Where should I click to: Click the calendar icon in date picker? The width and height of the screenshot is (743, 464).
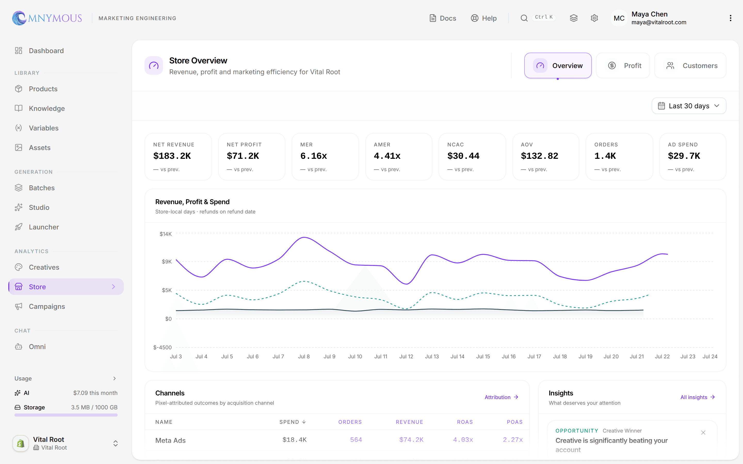(x=661, y=106)
